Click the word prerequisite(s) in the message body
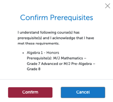 [x=30, y=38]
